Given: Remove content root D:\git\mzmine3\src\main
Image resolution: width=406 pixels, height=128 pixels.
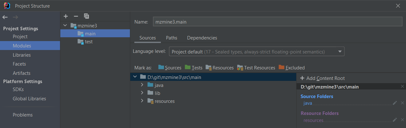Looking at the screenshot, I should point(402,87).
